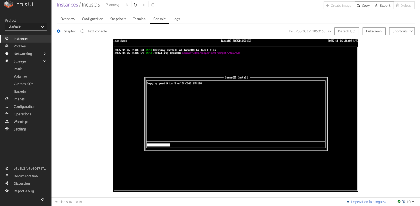The width and height of the screenshot is (420, 206).
Task: Open the Terminal tab
Action: point(139,19)
